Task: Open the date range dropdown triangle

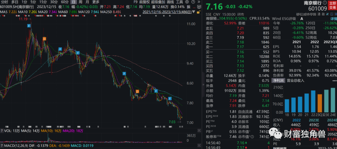Action: pyautogui.click(x=194, y=12)
